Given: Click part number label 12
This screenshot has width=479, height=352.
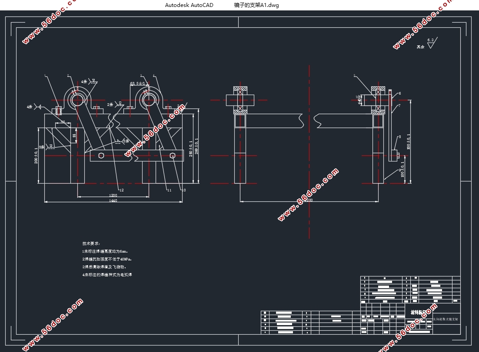Looking at the screenshot, I should pyautogui.click(x=122, y=190).
